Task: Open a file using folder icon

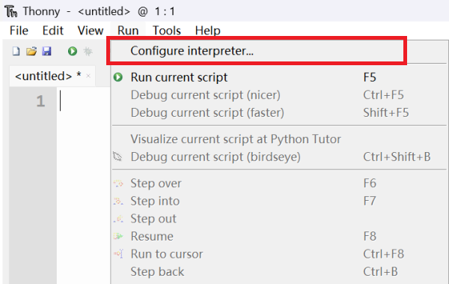Action: click(31, 52)
